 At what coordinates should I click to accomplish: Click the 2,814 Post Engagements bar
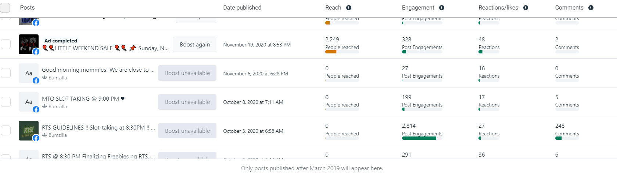pyautogui.click(x=419, y=138)
